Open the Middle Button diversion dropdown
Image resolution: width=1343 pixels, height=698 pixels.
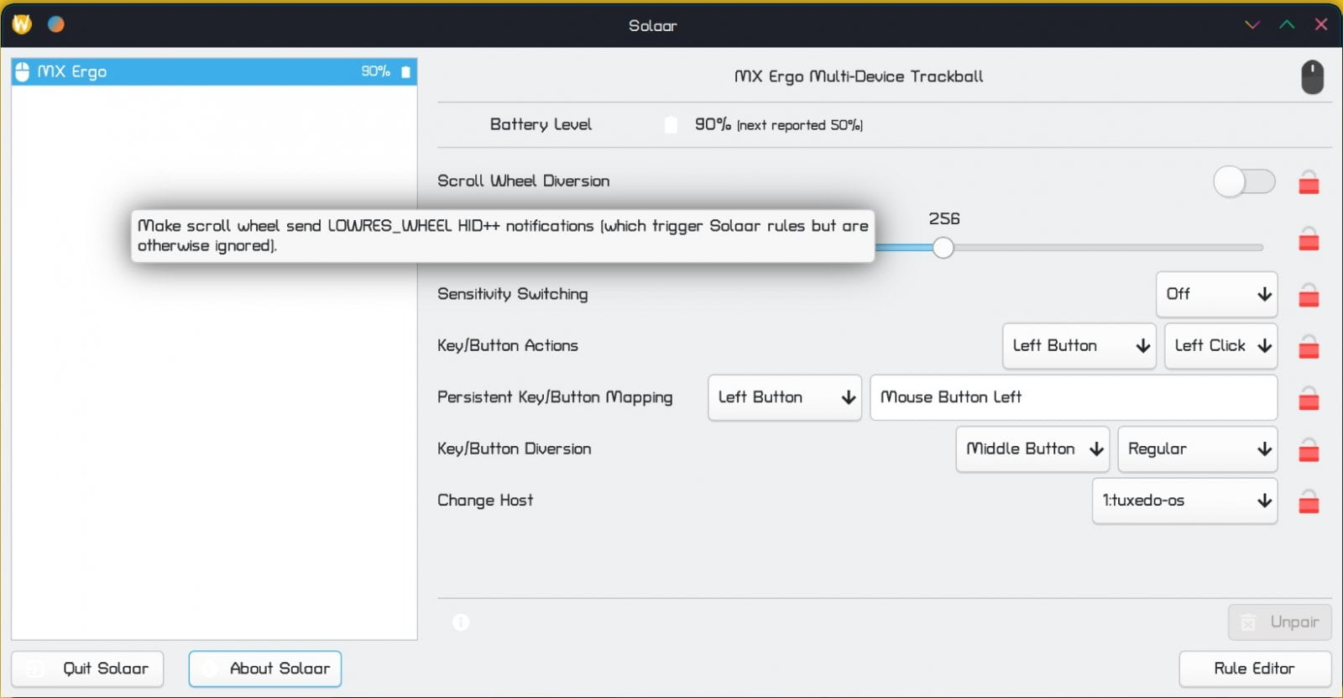point(1032,449)
